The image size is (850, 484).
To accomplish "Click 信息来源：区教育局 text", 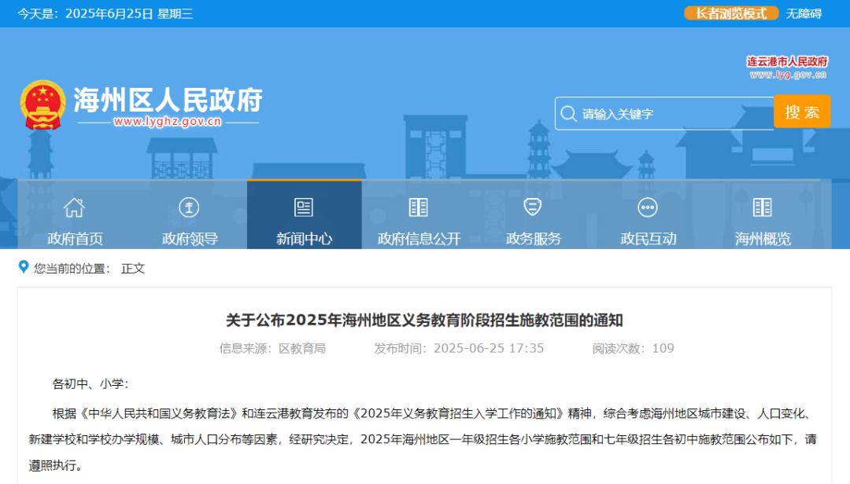I will [x=272, y=348].
